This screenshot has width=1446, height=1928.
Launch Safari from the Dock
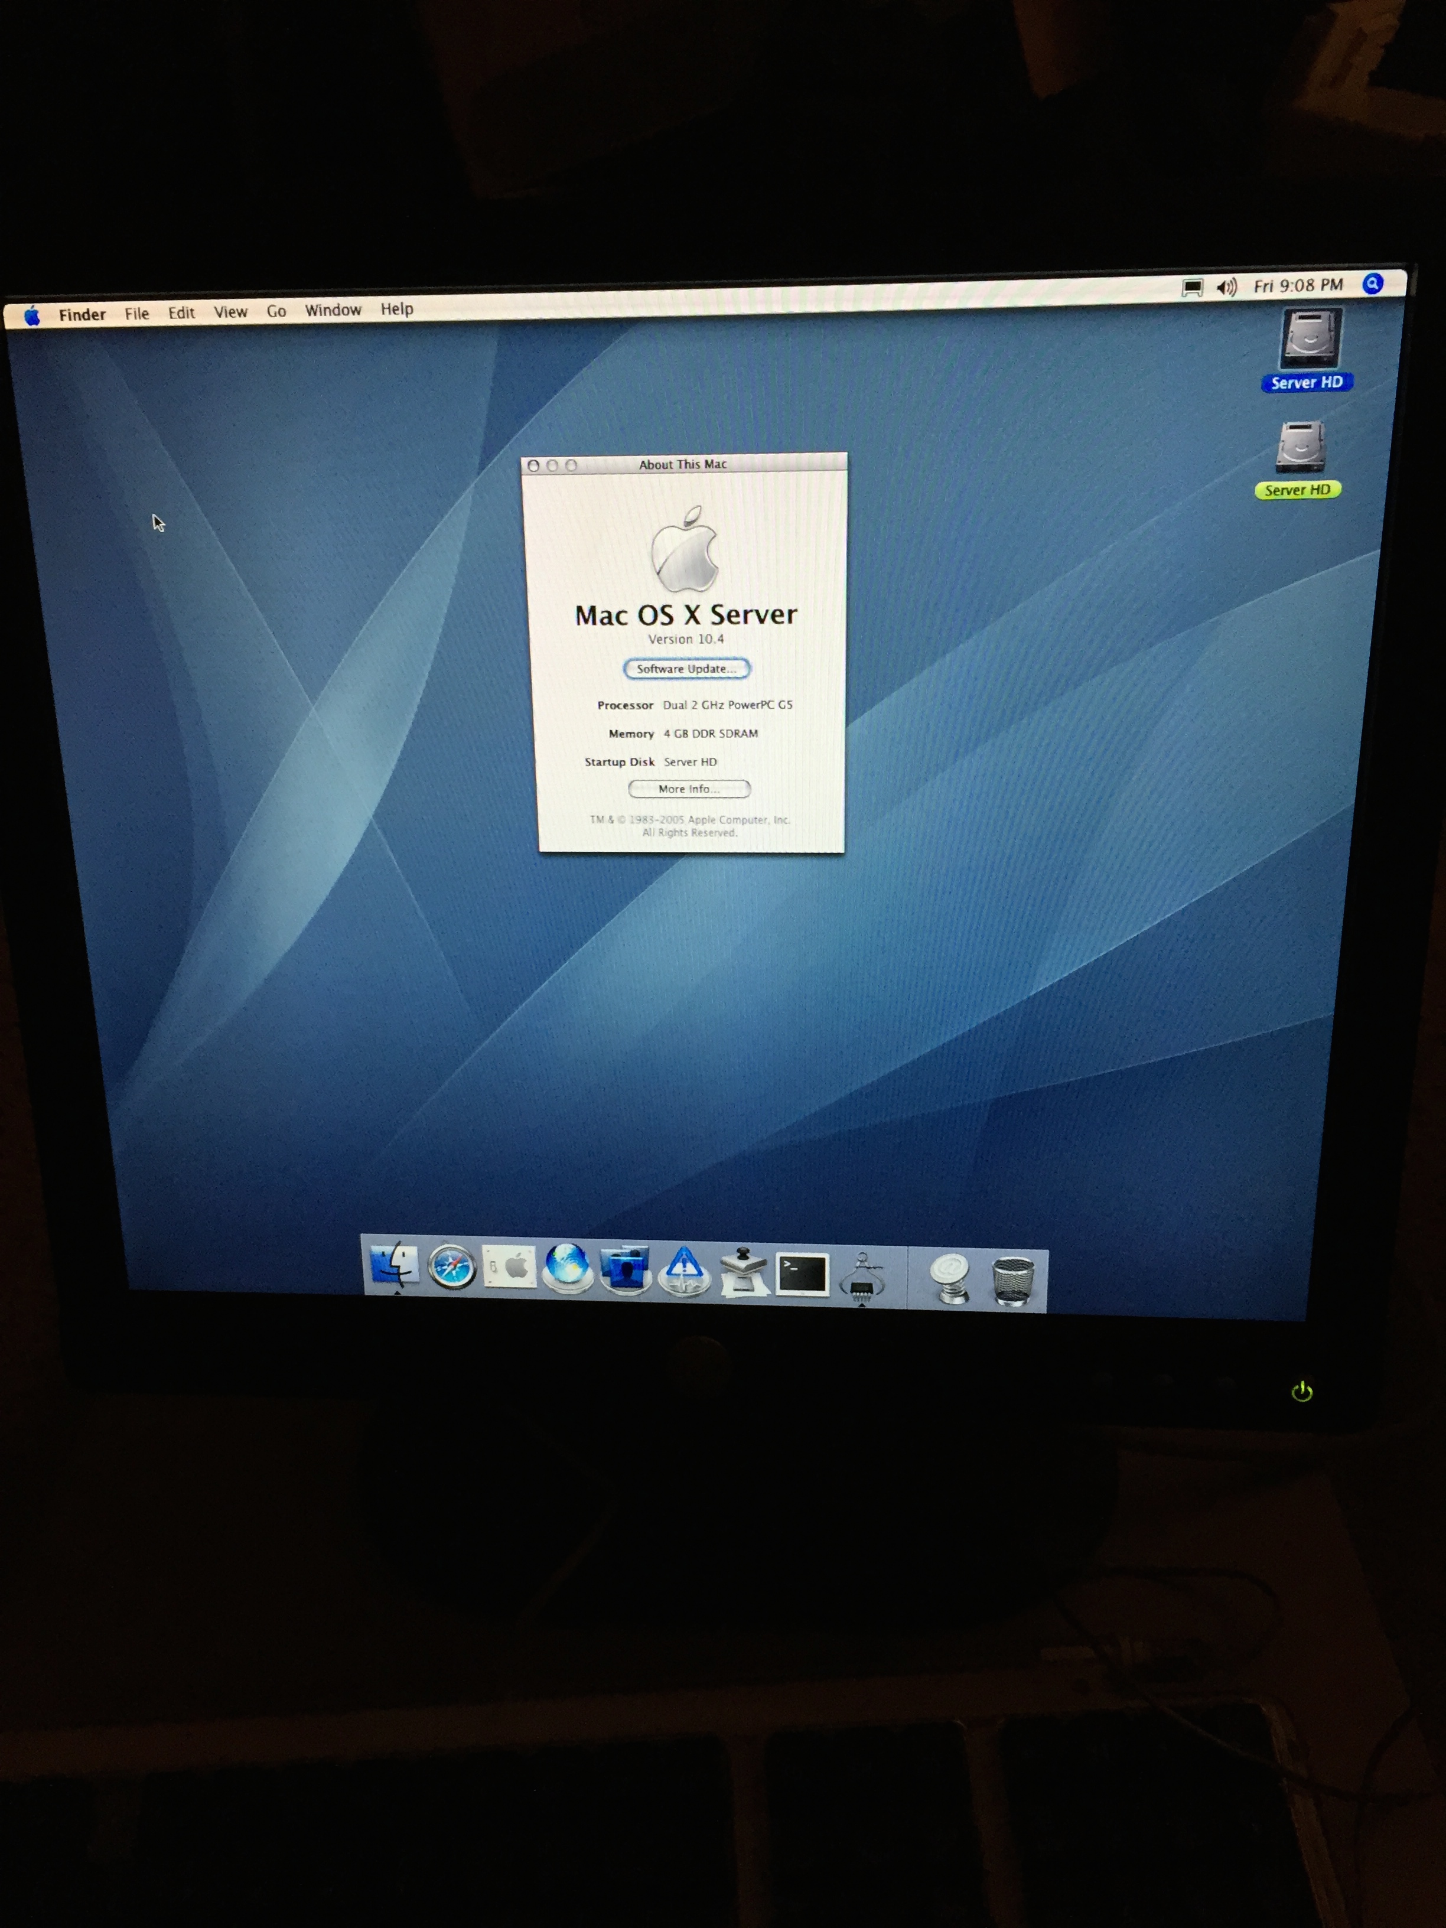(x=451, y=1268)
